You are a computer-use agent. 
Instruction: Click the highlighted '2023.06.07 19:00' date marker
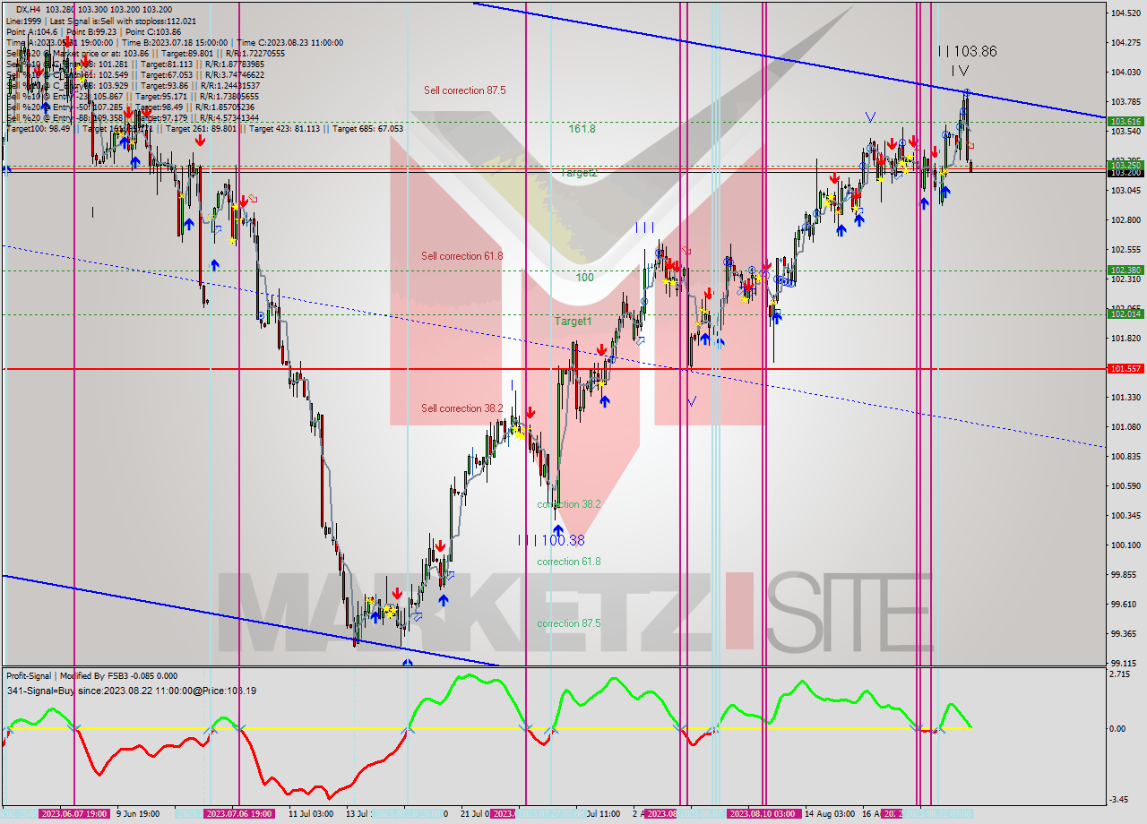(73, 813)
